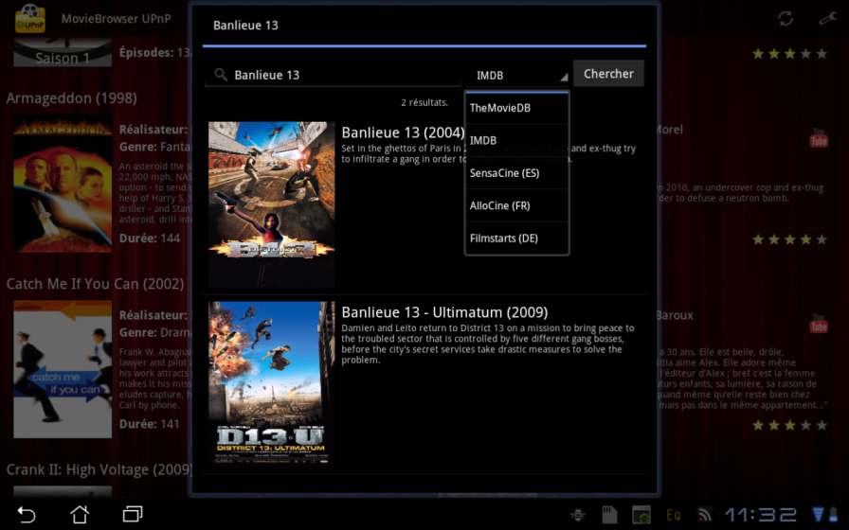
Task: Tap the screenshot notification icon
Action: (641, 514)
